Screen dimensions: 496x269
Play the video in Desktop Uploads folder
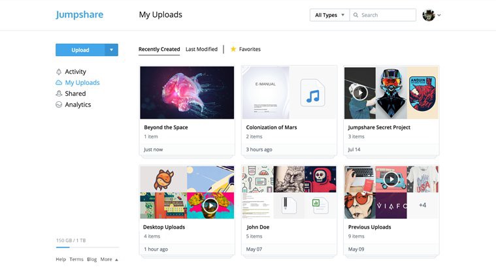(x=210, y=205)
